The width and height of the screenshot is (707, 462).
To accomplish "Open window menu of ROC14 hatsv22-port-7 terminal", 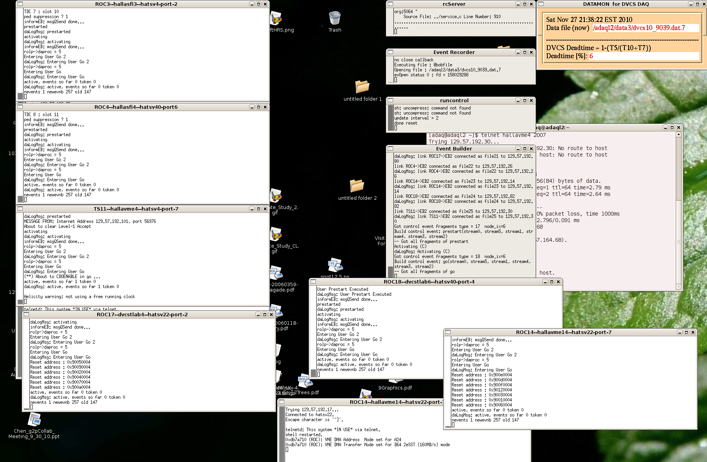I will point(448,332).
